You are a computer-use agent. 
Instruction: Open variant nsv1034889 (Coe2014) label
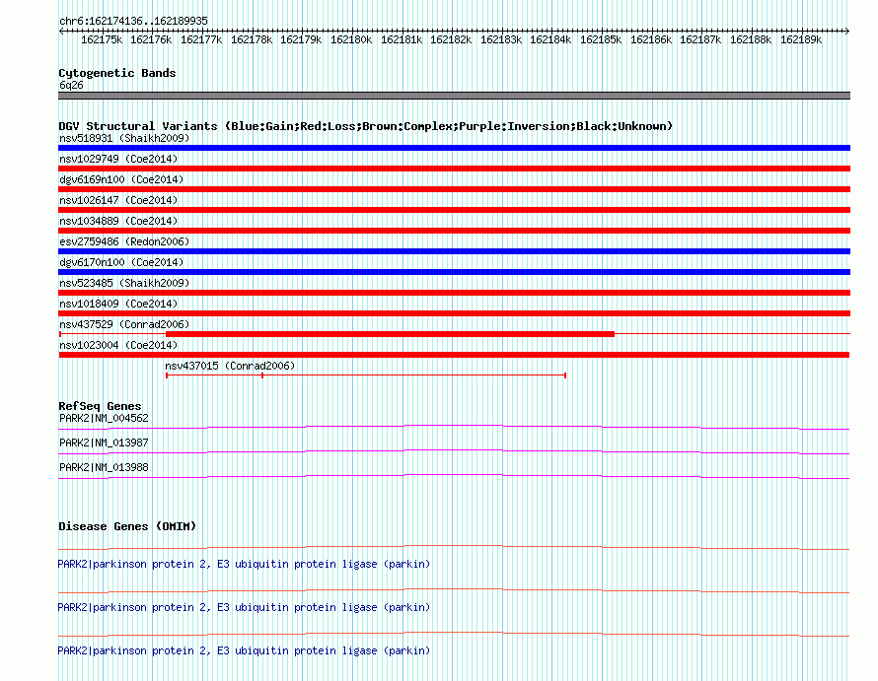pyautogui.click(x=118, y=221)
